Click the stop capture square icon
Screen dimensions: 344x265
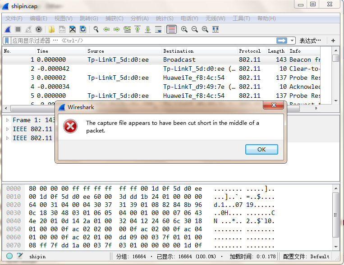tap(18, 29)
